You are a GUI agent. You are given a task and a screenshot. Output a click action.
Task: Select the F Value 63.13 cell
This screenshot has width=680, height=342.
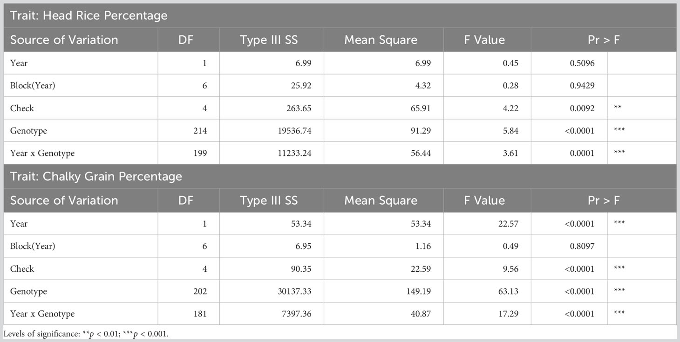point(508,292)
